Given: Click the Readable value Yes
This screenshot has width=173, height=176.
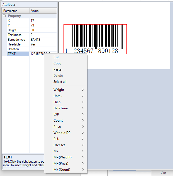Looking at the screenshot, I should (x=43, y=44).
